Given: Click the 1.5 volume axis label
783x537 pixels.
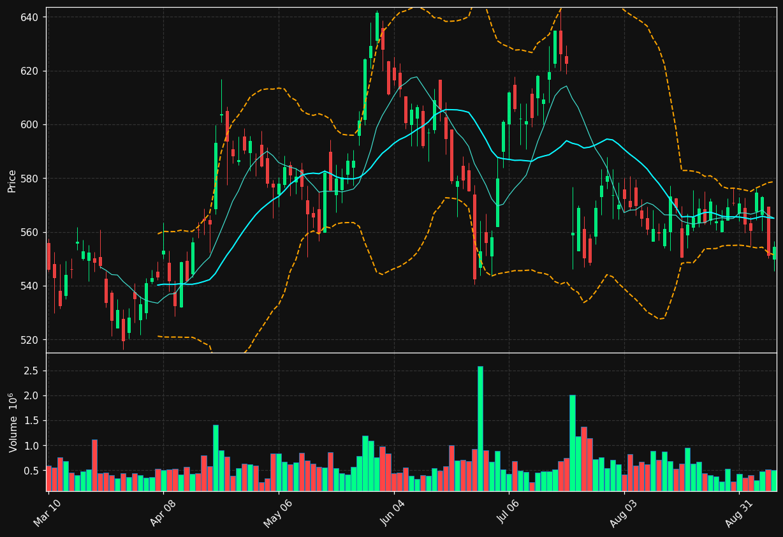Looking at the screenshot, I should click(33, 421).
